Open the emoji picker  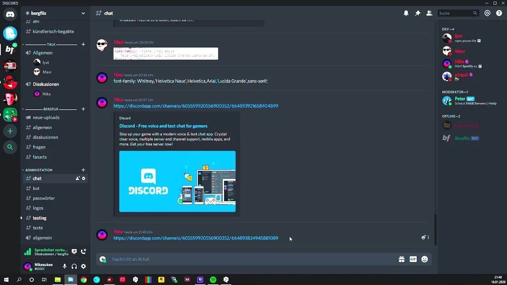pyautogui.click(x=425, y=259)
